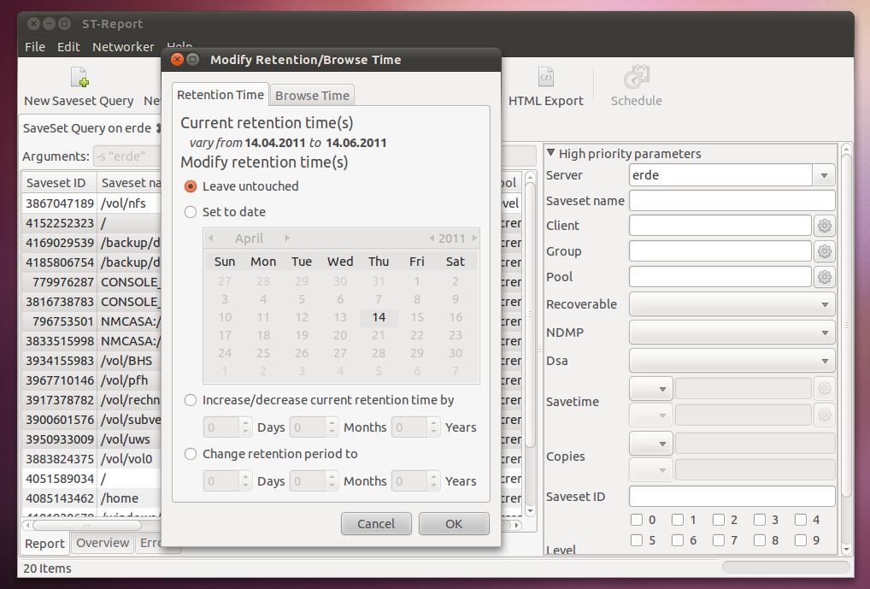Viewport: 870px width, 589px height.
Task: Click the gear icon next to Group field
Action: 825,251
